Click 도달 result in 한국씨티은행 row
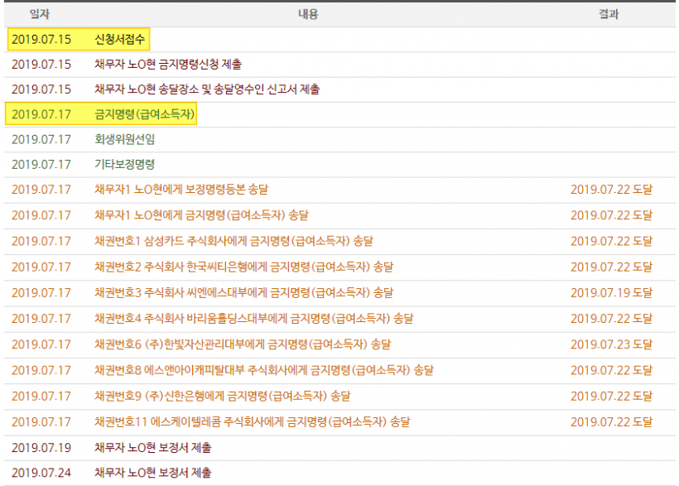 [611, 267]
